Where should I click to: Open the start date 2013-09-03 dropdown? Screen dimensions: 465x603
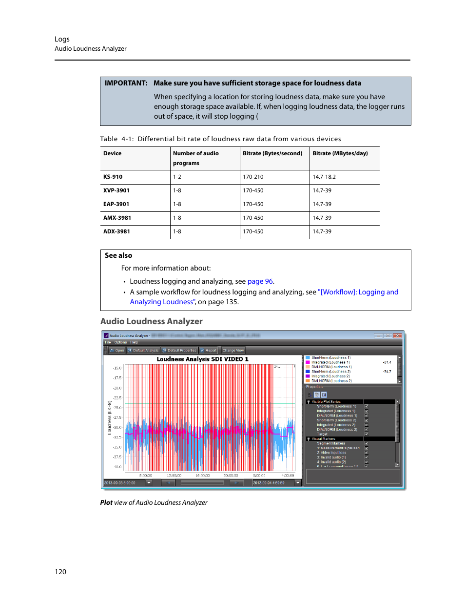(x=149, y=482)
